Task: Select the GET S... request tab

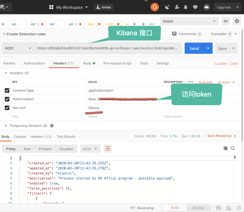Action: [36, 24]
